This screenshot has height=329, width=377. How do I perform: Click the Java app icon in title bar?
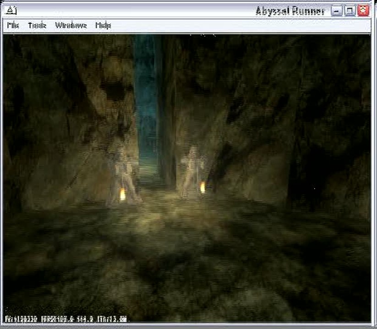point(11,11)
